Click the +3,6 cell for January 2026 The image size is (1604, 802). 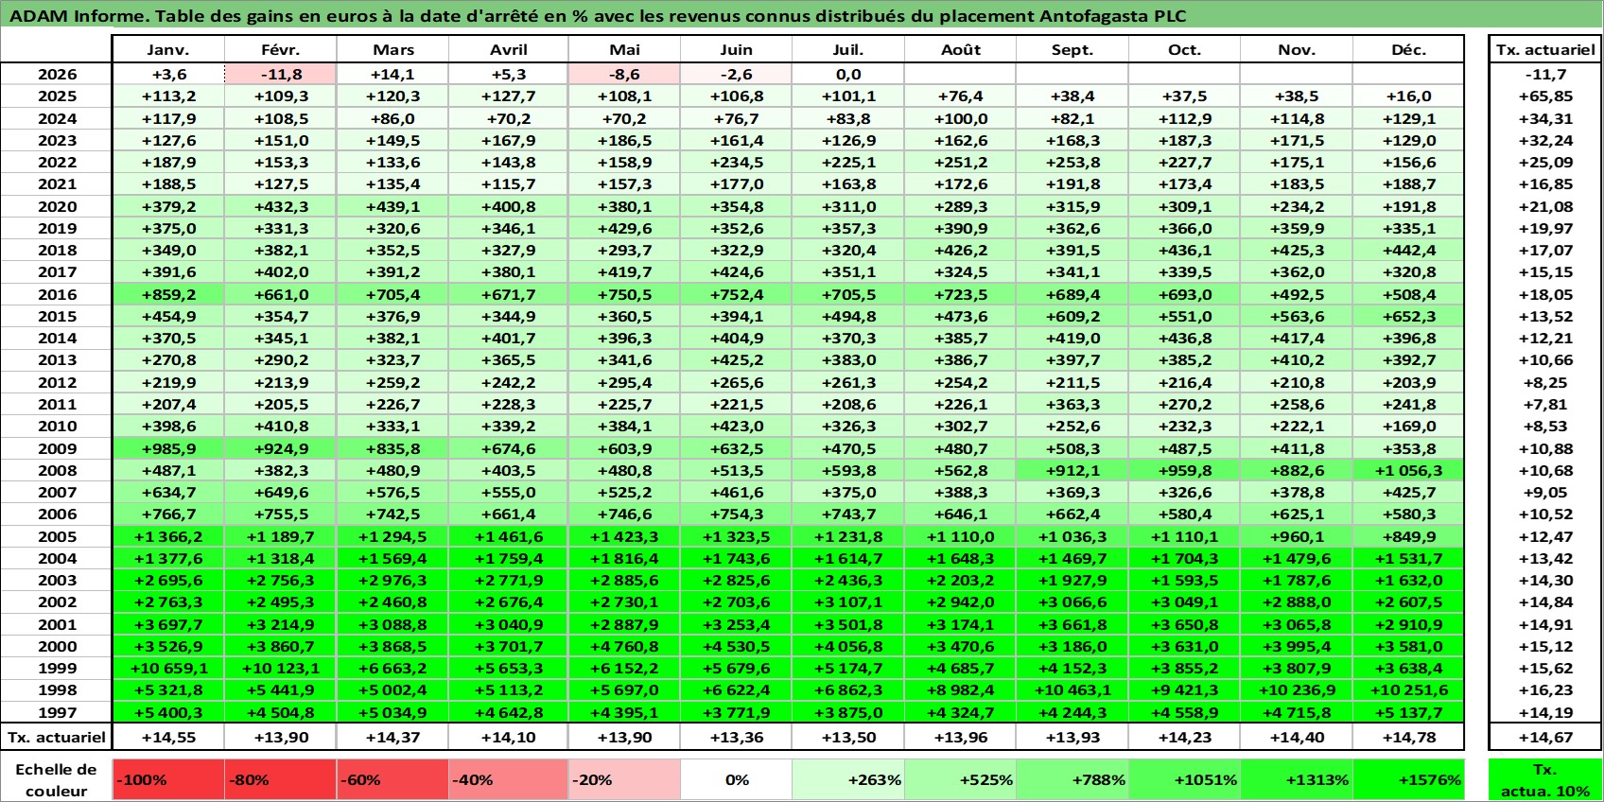[x=168, y=75]
